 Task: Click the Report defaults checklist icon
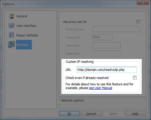tap(11, 35)
